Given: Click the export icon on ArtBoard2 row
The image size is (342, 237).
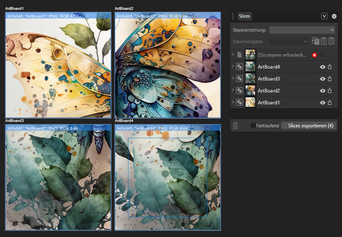Looking at the screenshot, I should click(x=329, y=91).
